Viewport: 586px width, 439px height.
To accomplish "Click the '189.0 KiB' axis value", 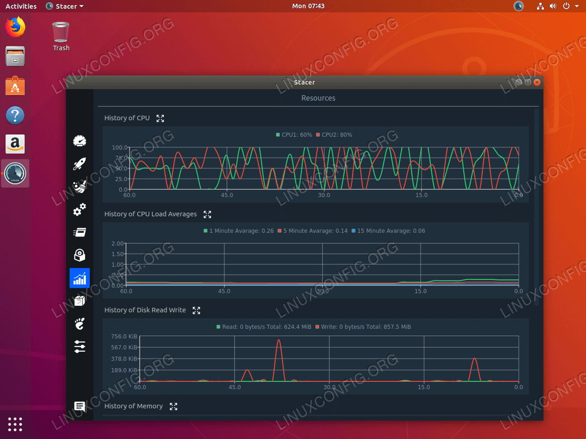I will click(124, 370).
